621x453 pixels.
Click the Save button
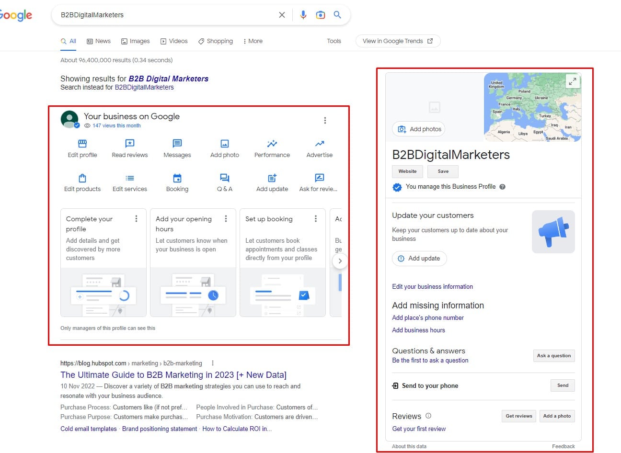coord(443,171)
